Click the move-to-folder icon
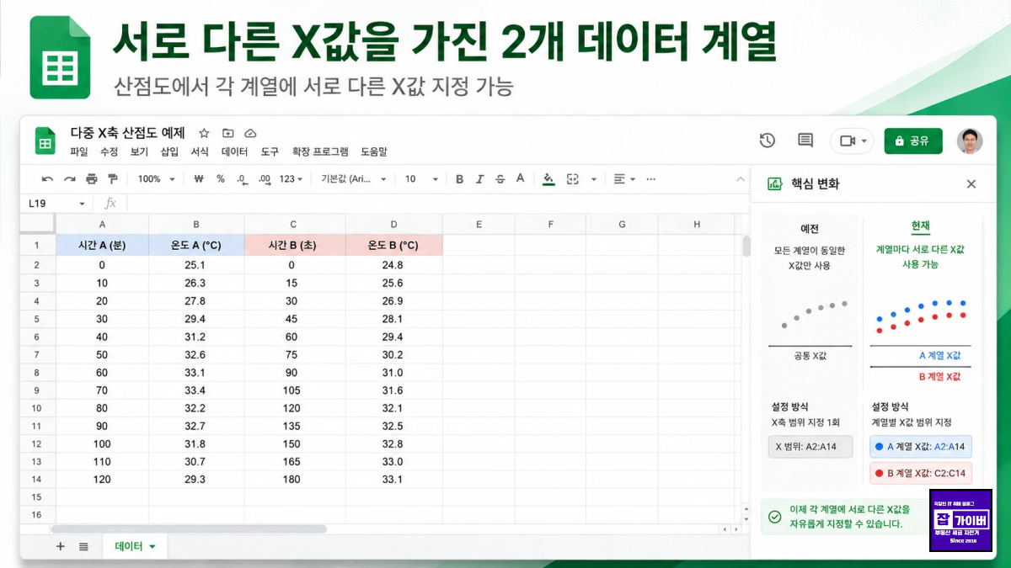 click(227, 133)
